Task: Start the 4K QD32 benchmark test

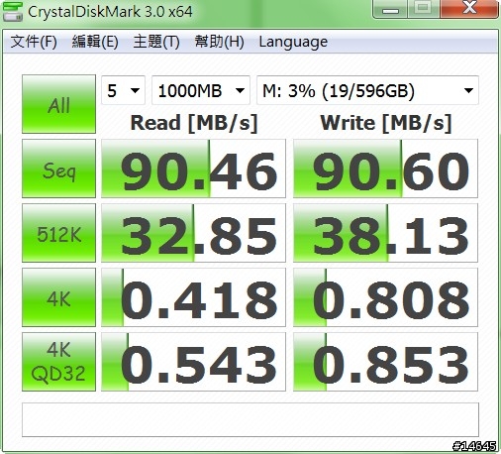Action: tap(58, 362)
